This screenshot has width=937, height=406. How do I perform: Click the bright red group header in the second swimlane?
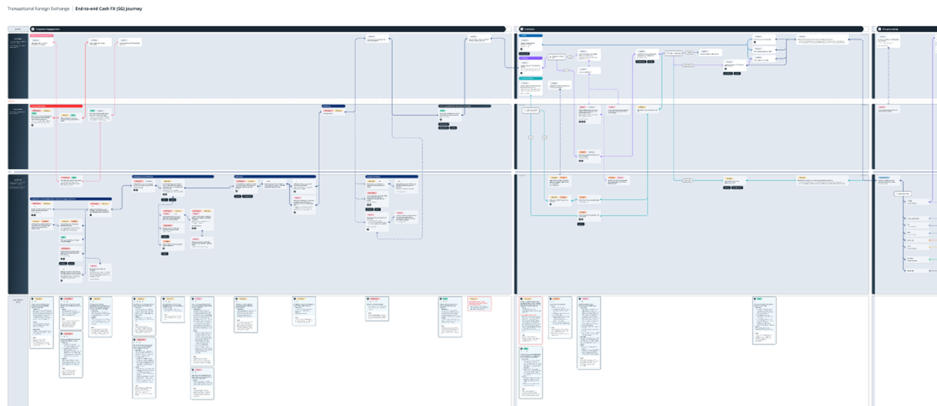click(56, 106)
